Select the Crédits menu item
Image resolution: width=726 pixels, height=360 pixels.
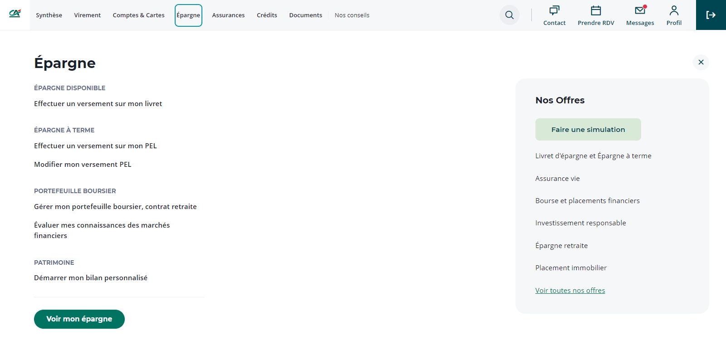click(x=267, y=15)
